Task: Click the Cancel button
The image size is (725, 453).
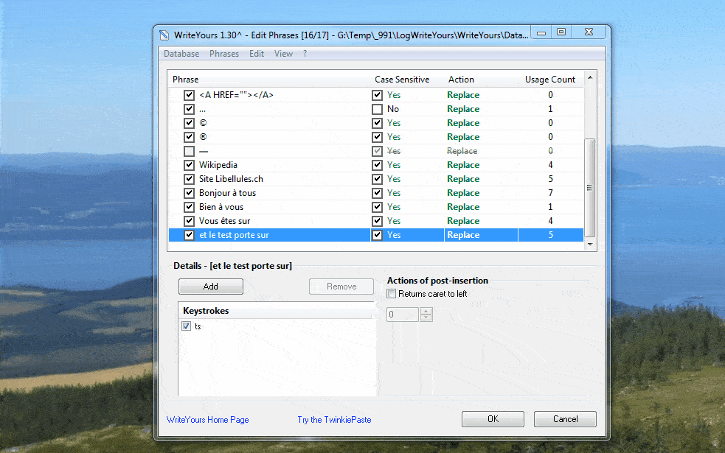Action: coord(565,419)
